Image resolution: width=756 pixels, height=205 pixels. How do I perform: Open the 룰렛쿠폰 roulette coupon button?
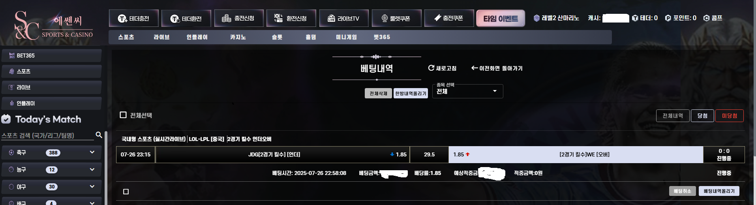[396, 18]
